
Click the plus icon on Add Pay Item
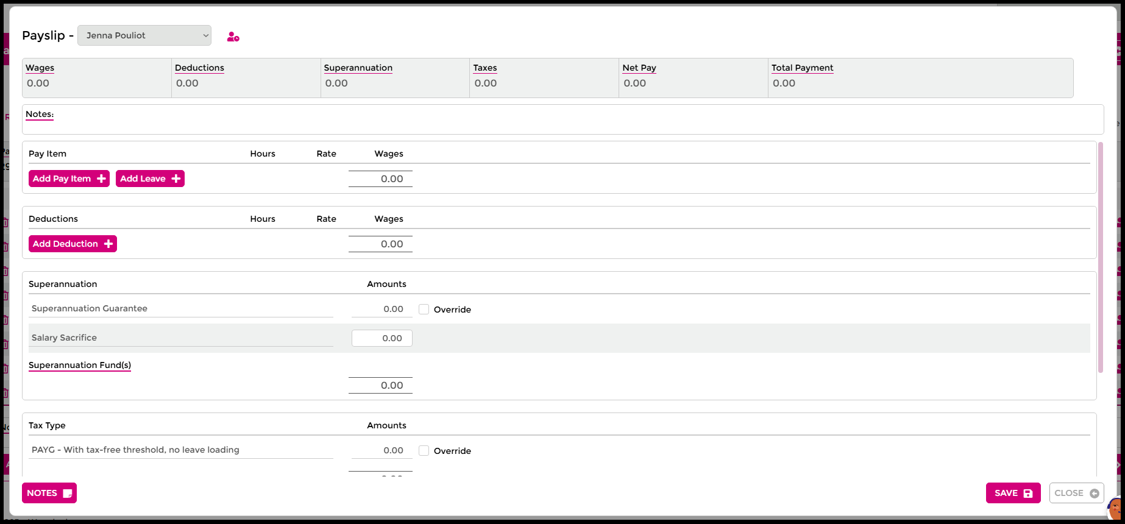(101, 179)
